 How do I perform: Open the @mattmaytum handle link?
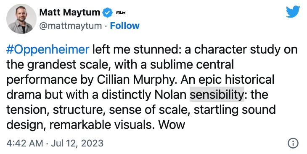pos(71,26)
